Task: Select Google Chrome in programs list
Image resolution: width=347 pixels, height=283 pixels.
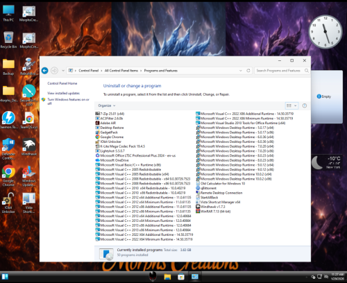Action: (x=110, y=137)
